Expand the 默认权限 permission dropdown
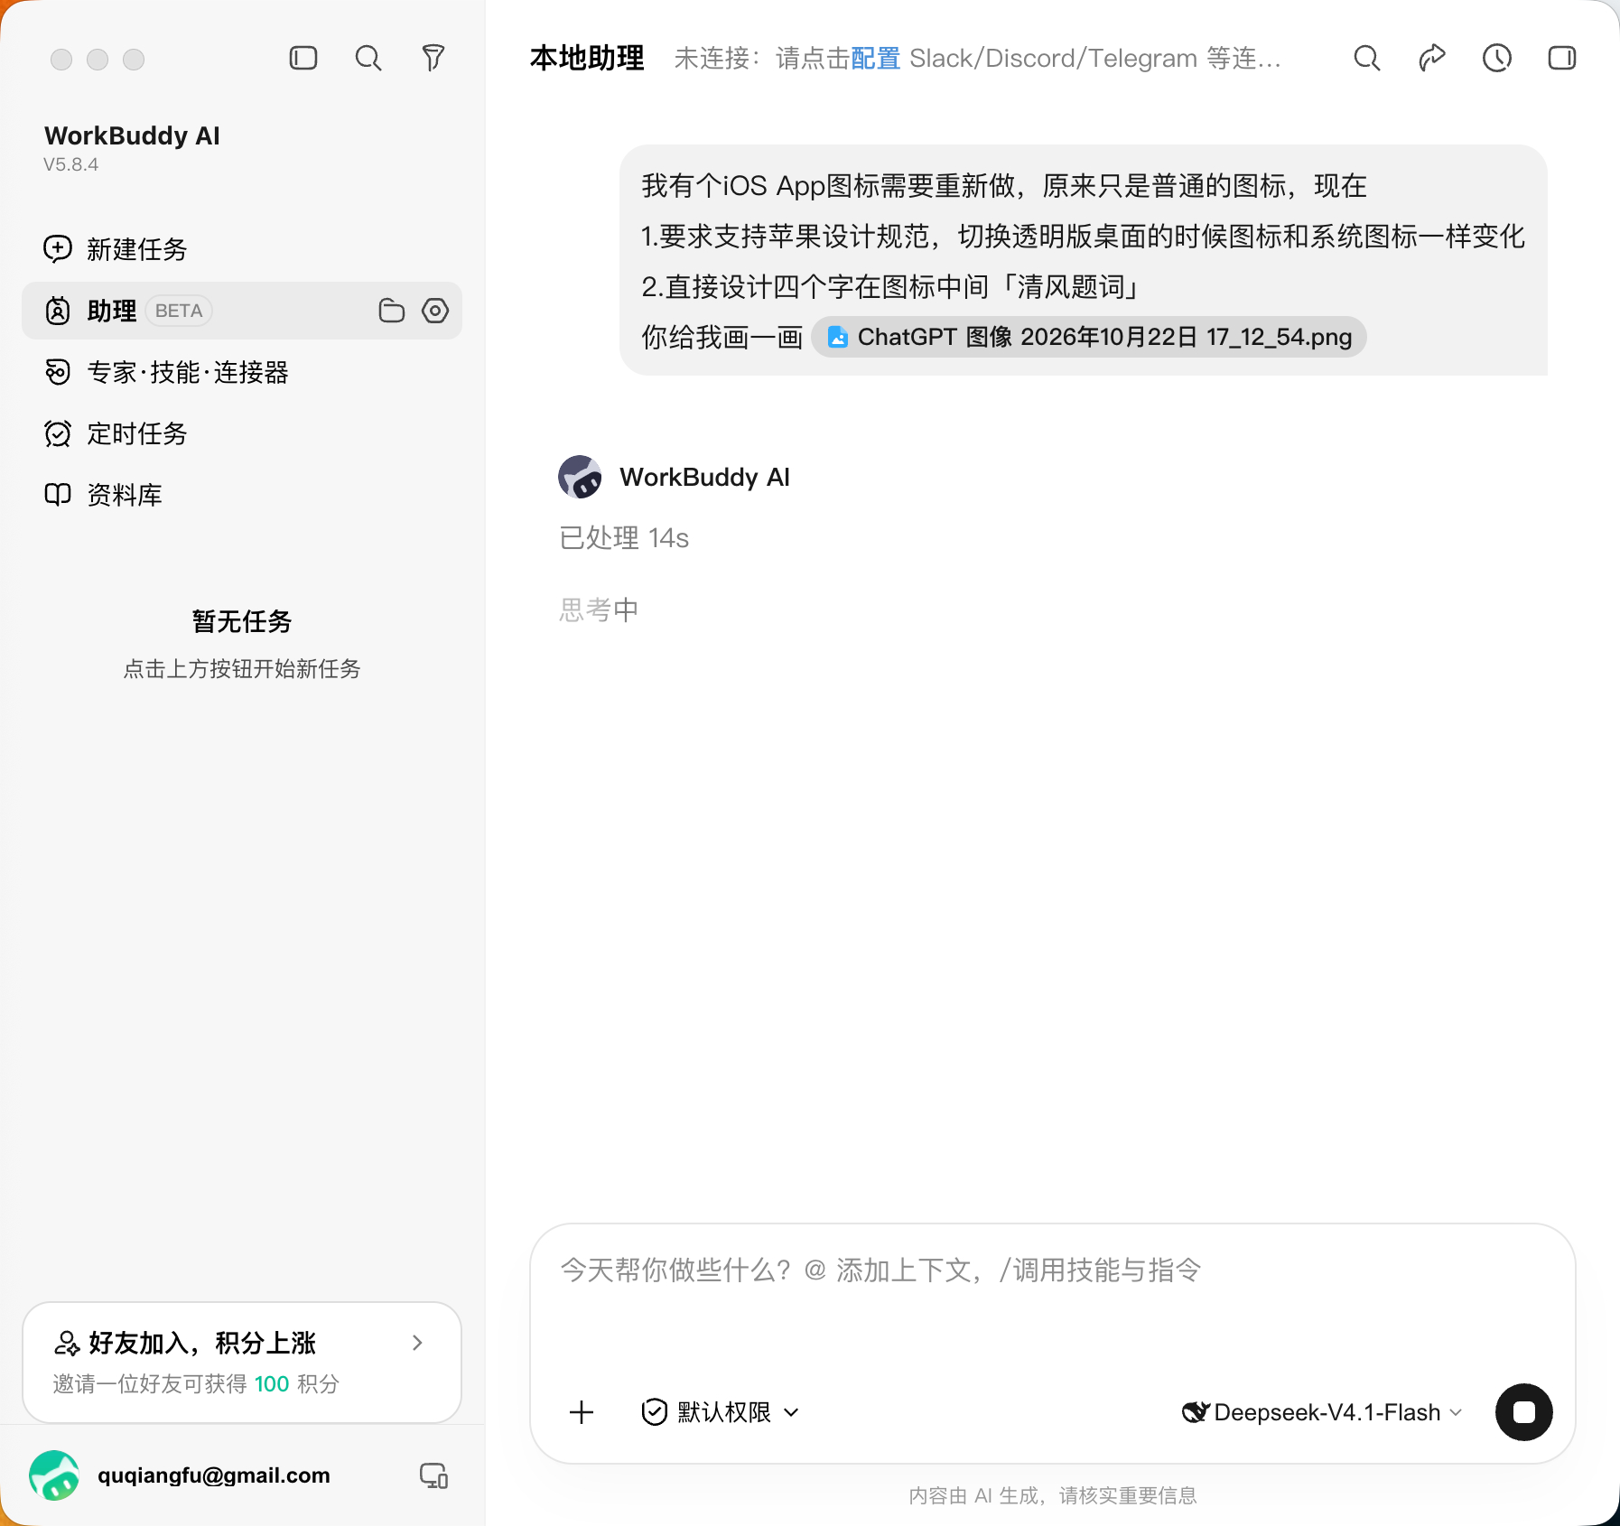1620x1526 pixels. click(721, 1412)
